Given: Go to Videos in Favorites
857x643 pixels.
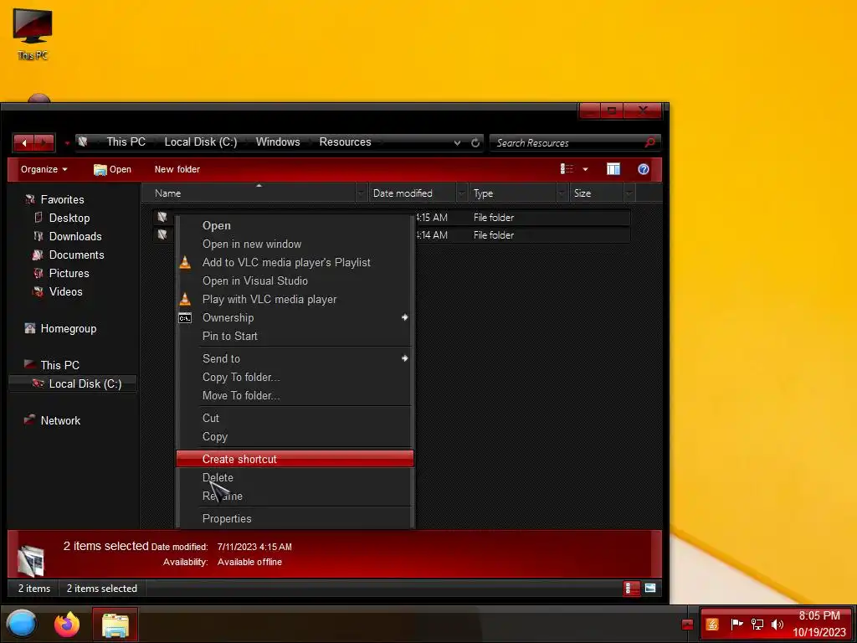Looking at the screenshot, I should coord(65,291).
